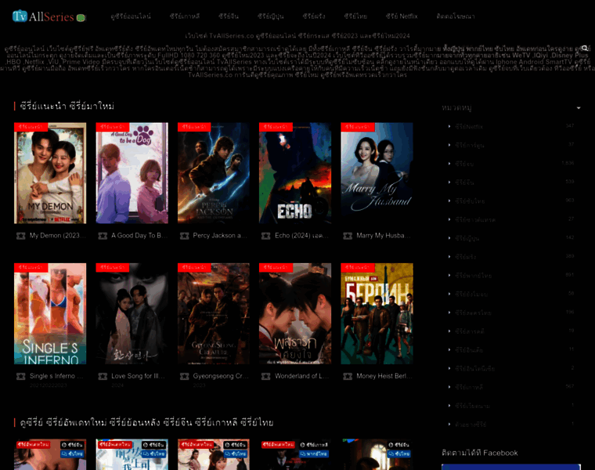Open the Money Heist Berlin poster
This screenshot has width=595, height=470.
(377, 313)
